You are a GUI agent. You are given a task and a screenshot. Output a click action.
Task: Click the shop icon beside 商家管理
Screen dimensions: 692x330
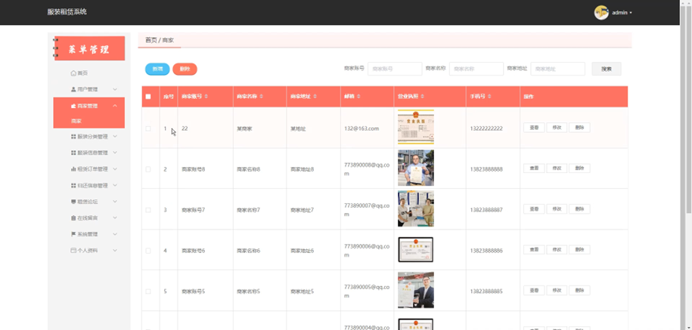73,106
